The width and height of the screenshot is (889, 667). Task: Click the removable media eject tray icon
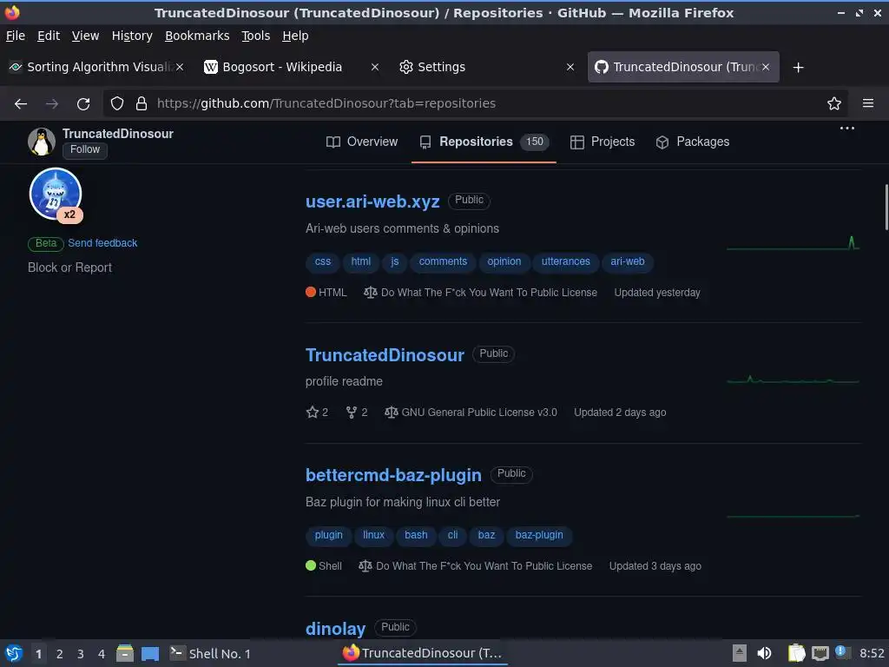(740, 653)
